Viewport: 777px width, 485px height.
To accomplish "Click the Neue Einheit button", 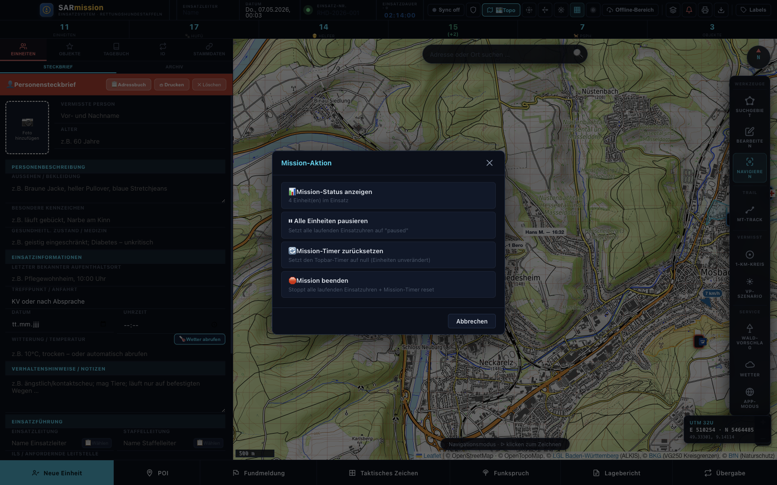I will [57, 473].
